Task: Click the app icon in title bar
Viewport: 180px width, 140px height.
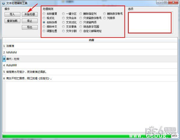Action: pos(3,3)
